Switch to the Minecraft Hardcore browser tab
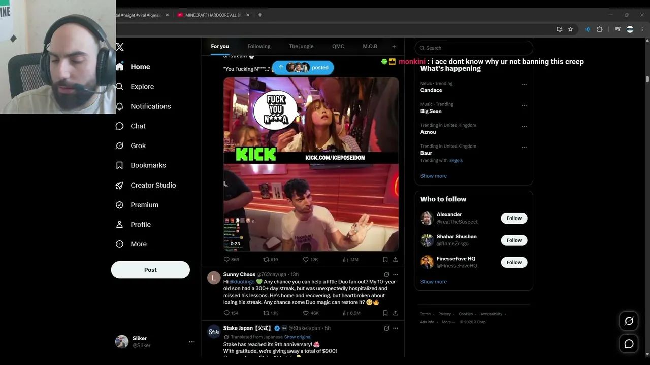650x365 pixels. click(213, 15)
